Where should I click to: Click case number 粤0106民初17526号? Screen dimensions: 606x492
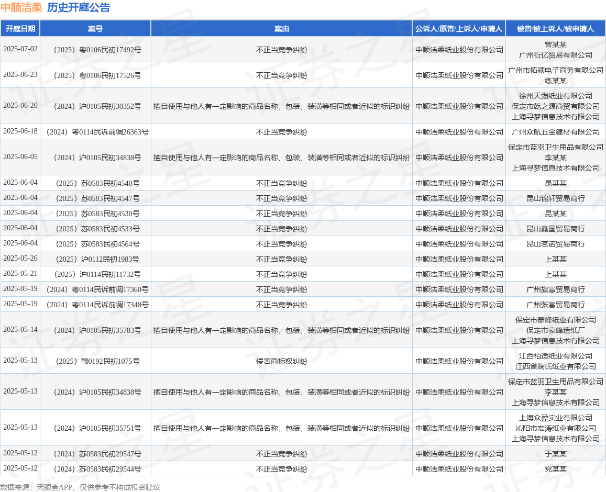coord(97,75)
